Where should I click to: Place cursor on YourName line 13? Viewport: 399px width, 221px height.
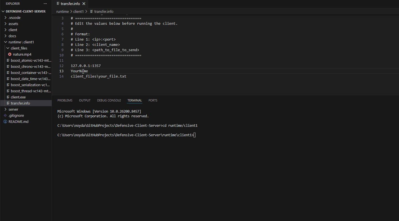79,71
